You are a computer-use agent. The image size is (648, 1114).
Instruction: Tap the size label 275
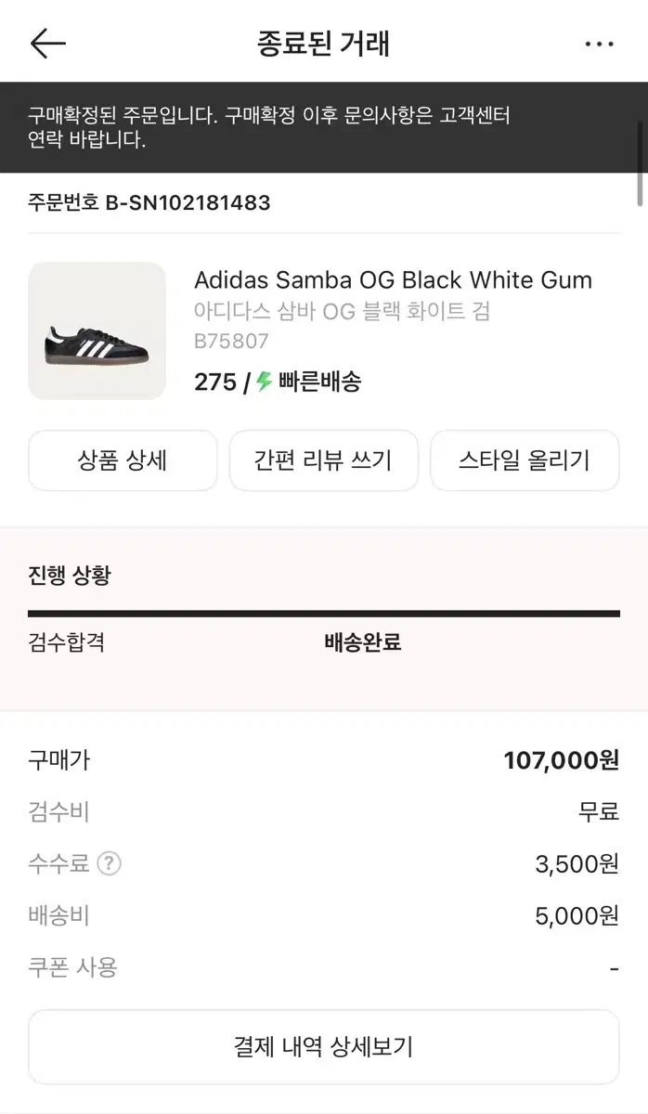[215, 382]
